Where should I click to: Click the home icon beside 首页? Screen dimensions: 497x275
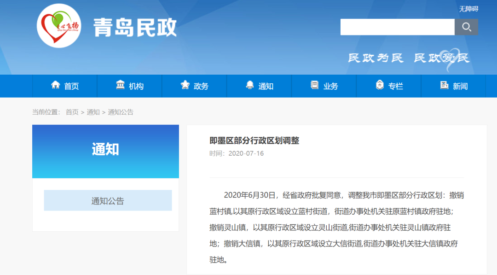[x=56, y=85]
